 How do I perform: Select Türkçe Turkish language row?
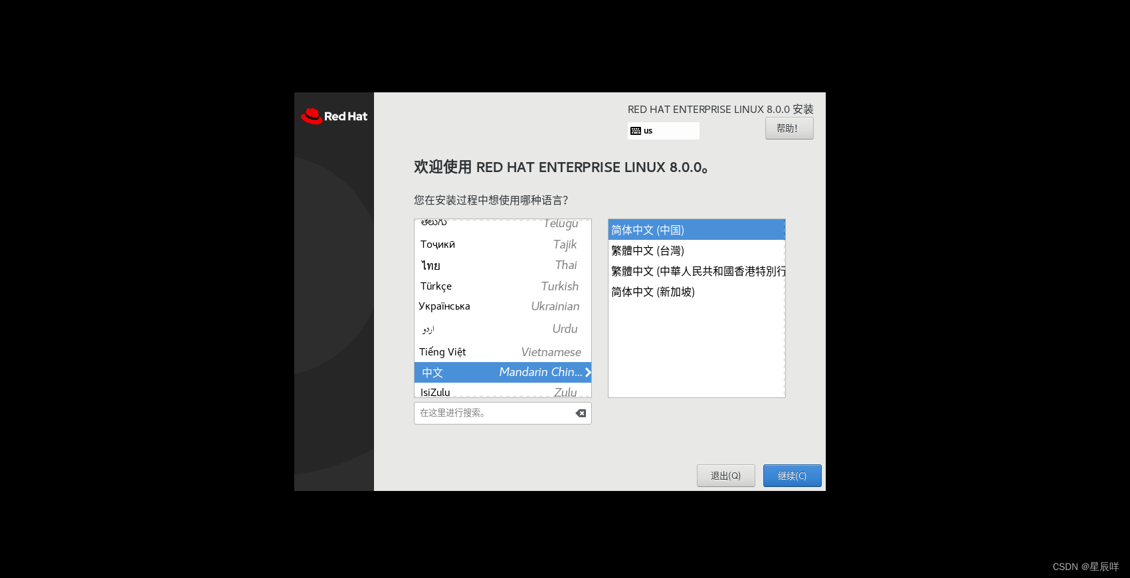point(502,286)
